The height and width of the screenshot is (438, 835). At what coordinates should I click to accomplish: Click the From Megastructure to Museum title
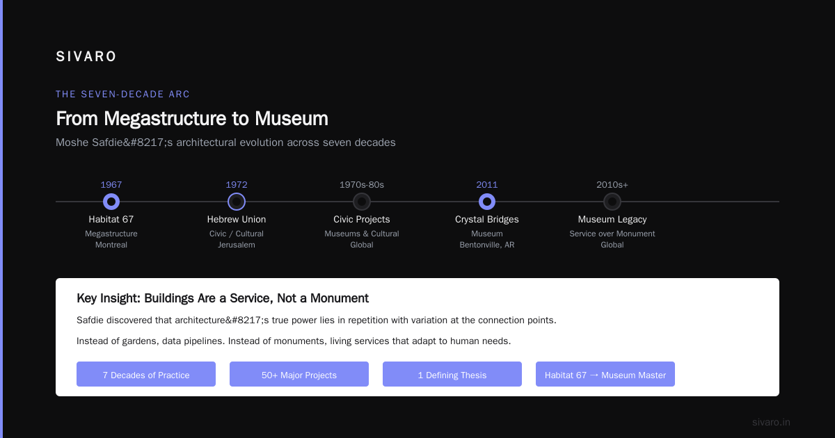[192, 118]
